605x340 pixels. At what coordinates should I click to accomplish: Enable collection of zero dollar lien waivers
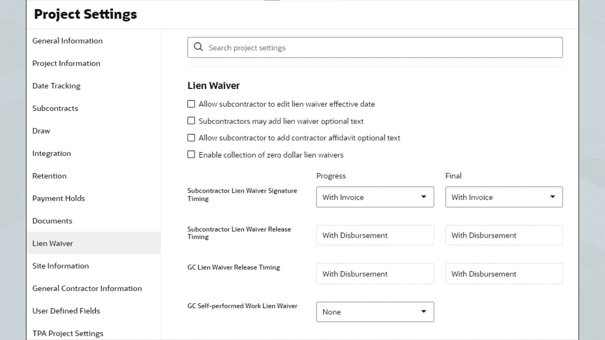pos(191,155)
